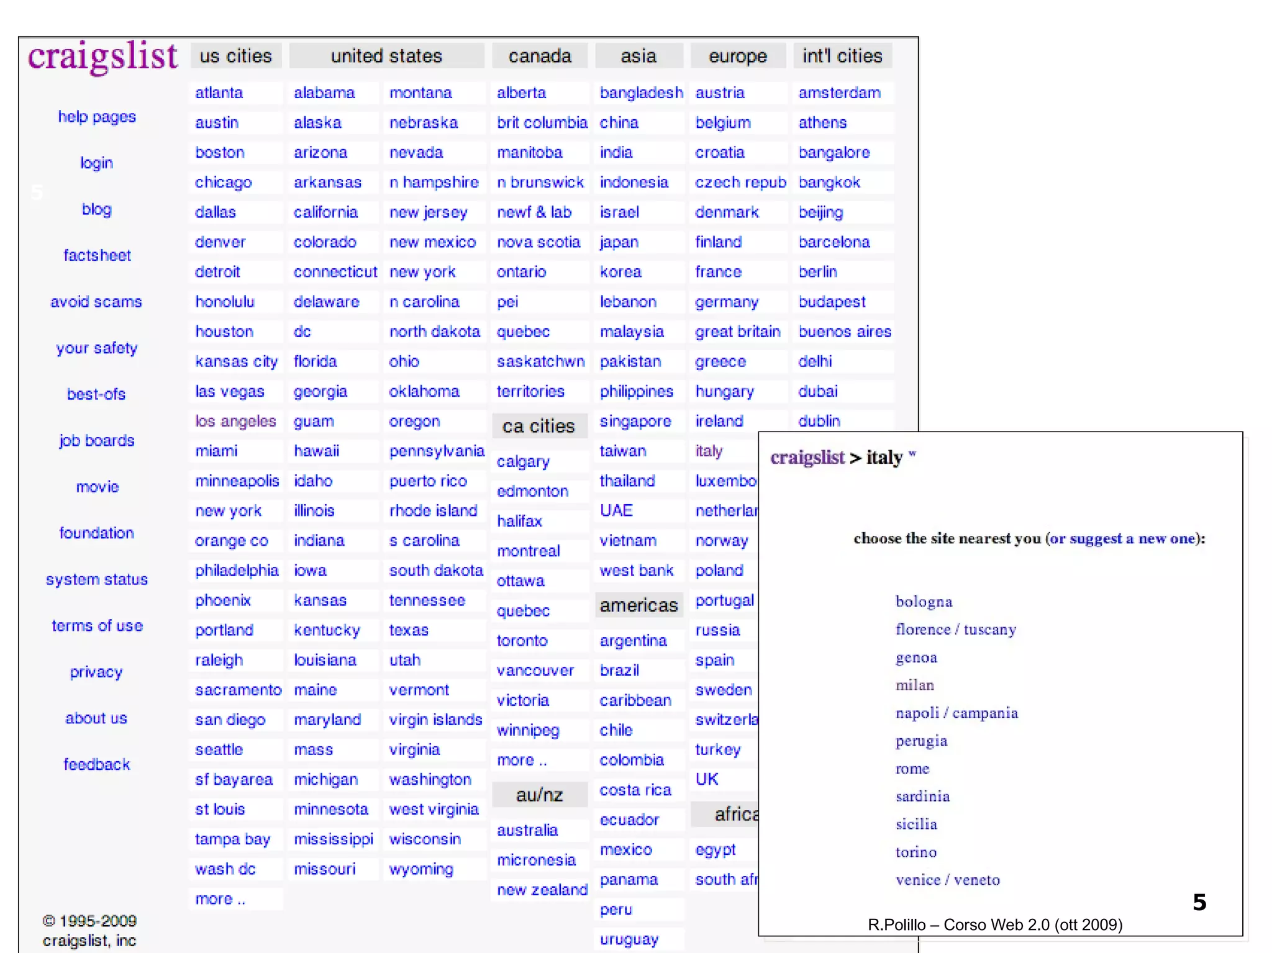Open the best-ofs link
1272x953 pixels.
[x=96, y=394]
